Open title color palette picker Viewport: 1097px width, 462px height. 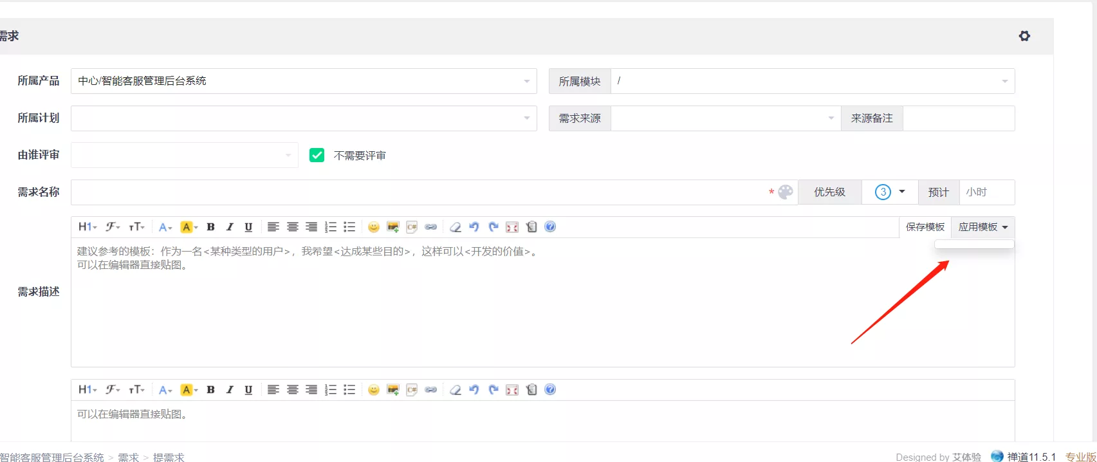pyautogui.click(x=786, y=192)
